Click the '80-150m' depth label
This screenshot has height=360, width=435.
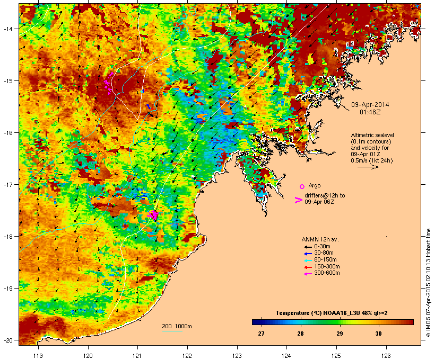325,260
